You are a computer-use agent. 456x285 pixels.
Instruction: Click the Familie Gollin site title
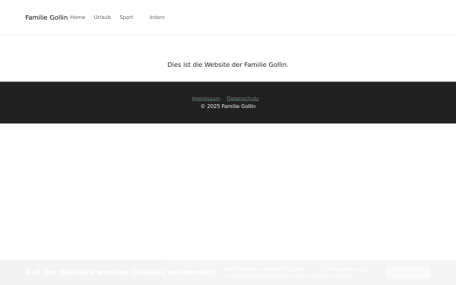pos(46,17)
